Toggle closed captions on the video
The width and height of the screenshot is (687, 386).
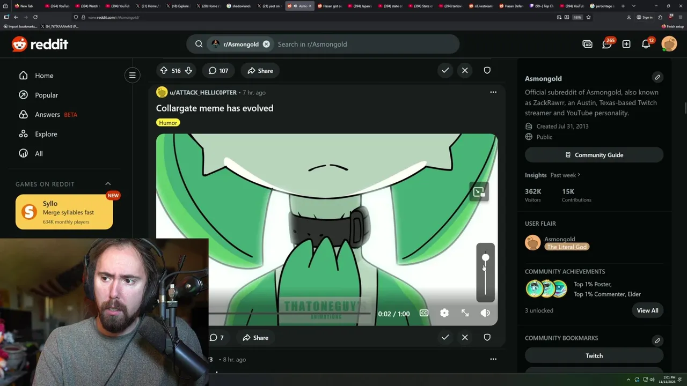click(x=424, y=313)
